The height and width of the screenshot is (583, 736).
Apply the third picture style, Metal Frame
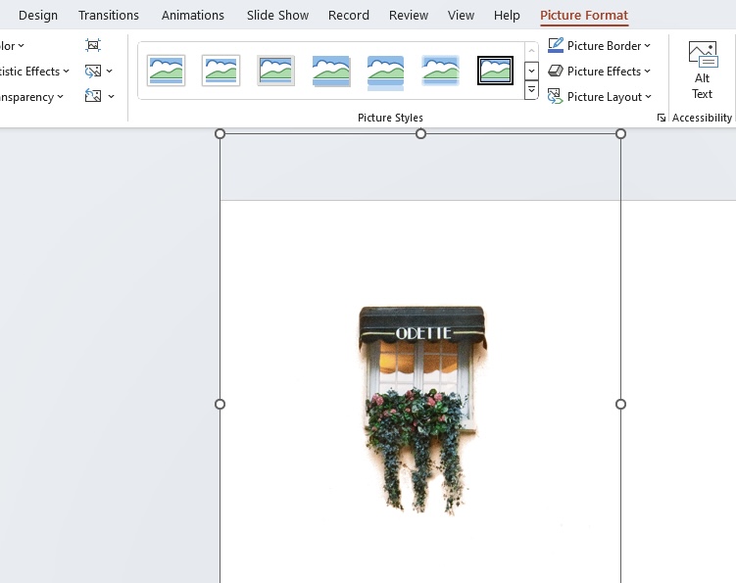(275, 71)
